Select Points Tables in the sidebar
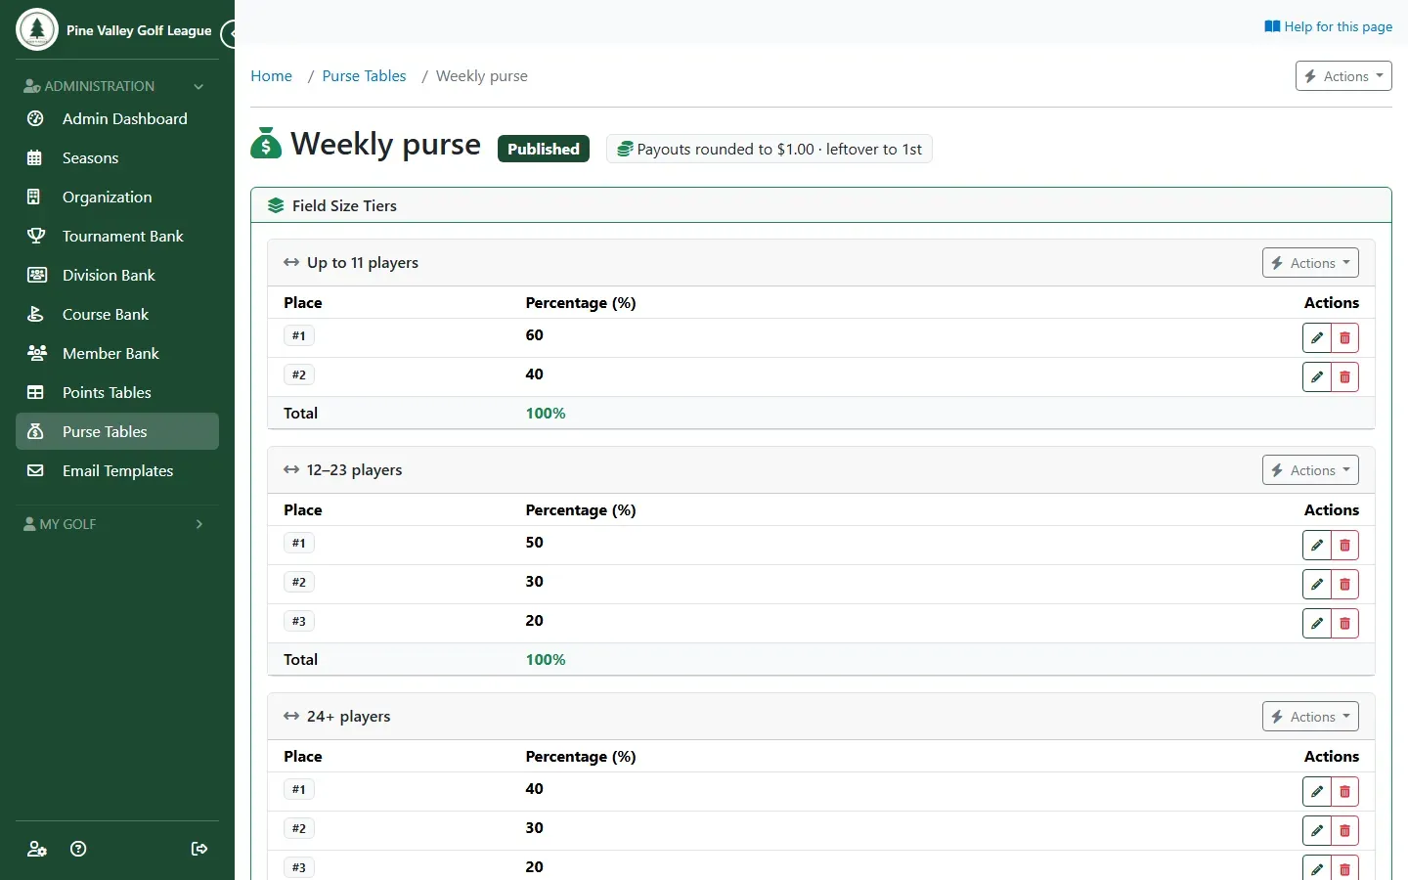The image size is (1408, 880). tap(117, 392)
